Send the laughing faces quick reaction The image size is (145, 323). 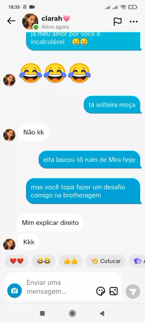[x=43, y=261]
